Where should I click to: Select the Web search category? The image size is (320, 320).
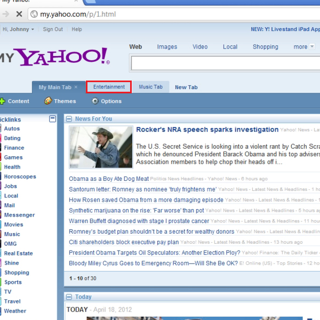click(135, 47)
